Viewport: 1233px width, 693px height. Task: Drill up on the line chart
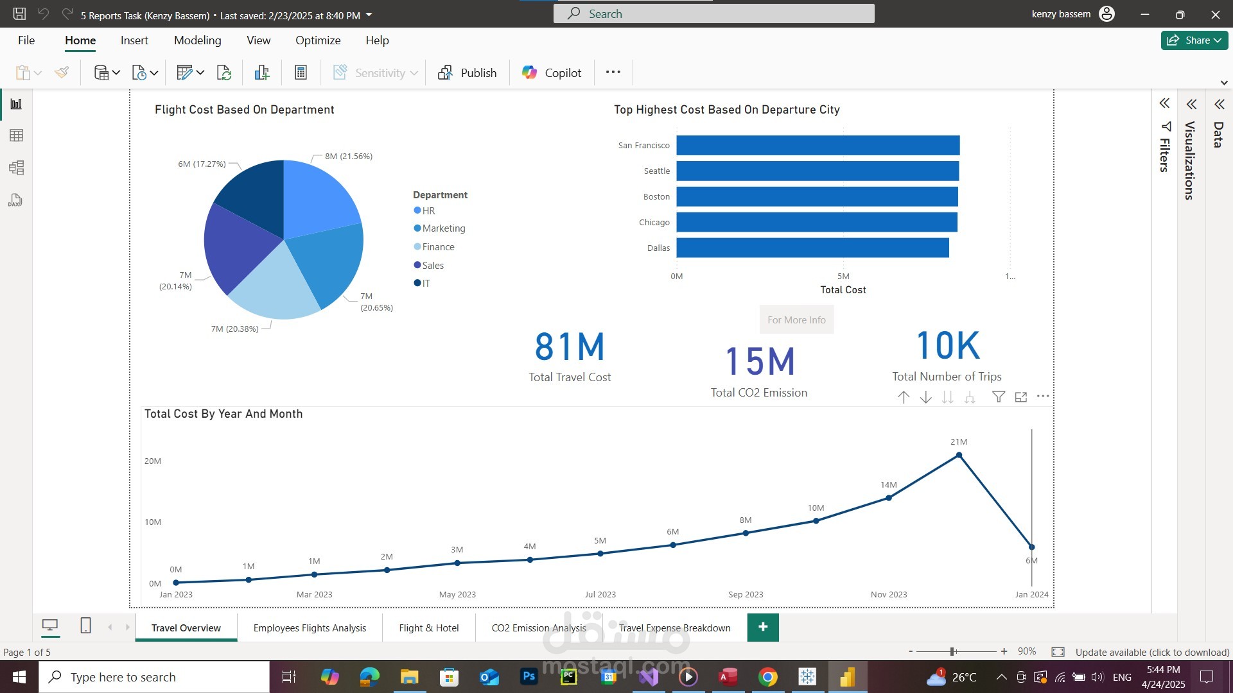point(904,397)
